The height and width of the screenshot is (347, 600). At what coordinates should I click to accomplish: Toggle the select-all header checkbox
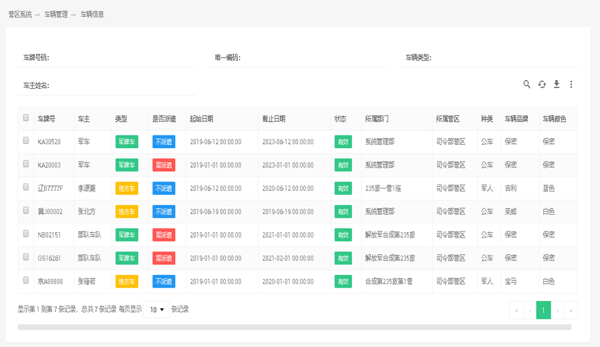[x=26, y=118]
